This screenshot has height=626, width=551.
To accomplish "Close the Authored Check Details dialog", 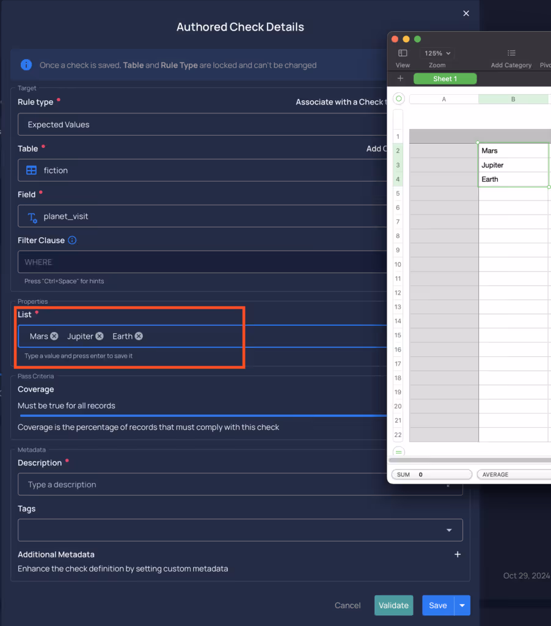I will [x=465, y=13].
